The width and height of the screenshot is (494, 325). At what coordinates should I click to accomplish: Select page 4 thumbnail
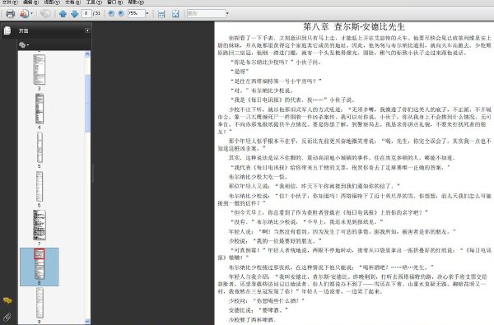coord(40,109)
